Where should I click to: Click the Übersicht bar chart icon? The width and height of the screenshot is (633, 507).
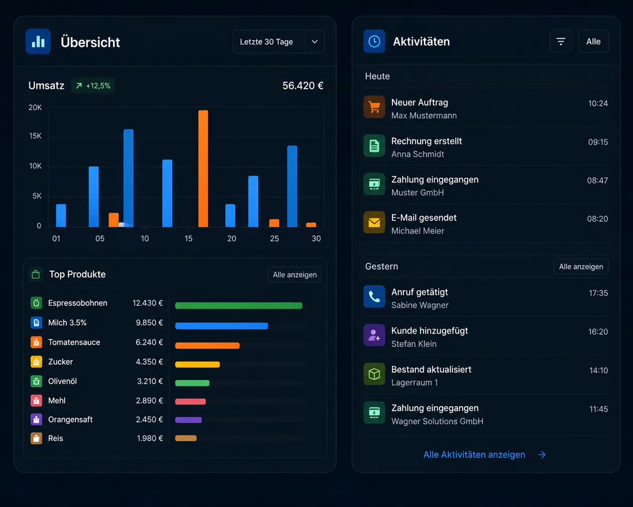pyautogui.click(x=38, y=42)
